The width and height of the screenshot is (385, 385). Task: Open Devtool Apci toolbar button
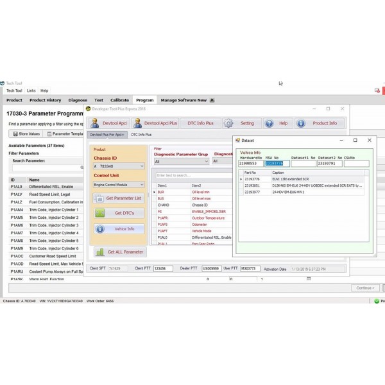click(x=108, y=123)
